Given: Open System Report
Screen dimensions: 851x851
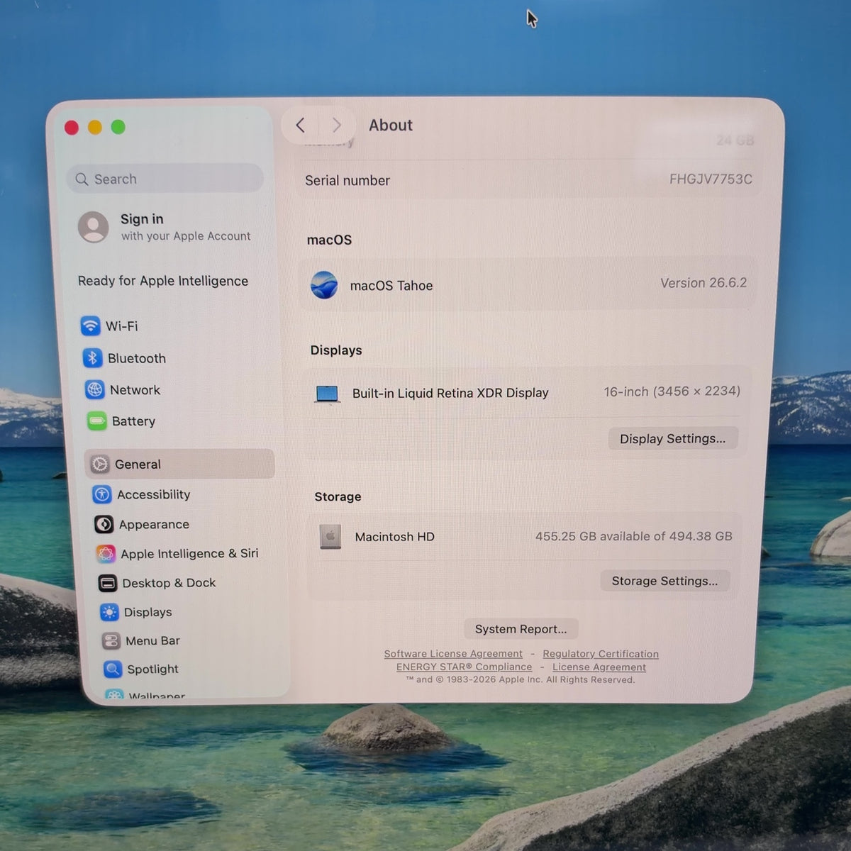Looking at the screenshot, I should pyautogui.click(x=521, y=629).
